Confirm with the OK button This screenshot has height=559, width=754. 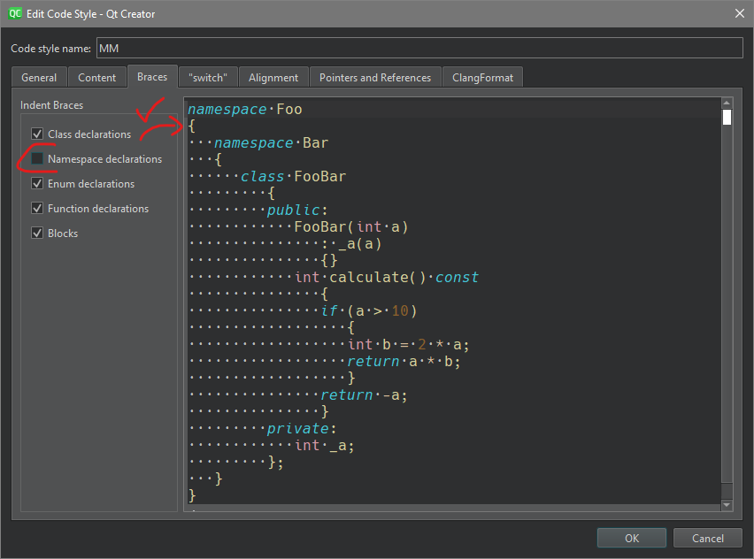tap(632, 538)
